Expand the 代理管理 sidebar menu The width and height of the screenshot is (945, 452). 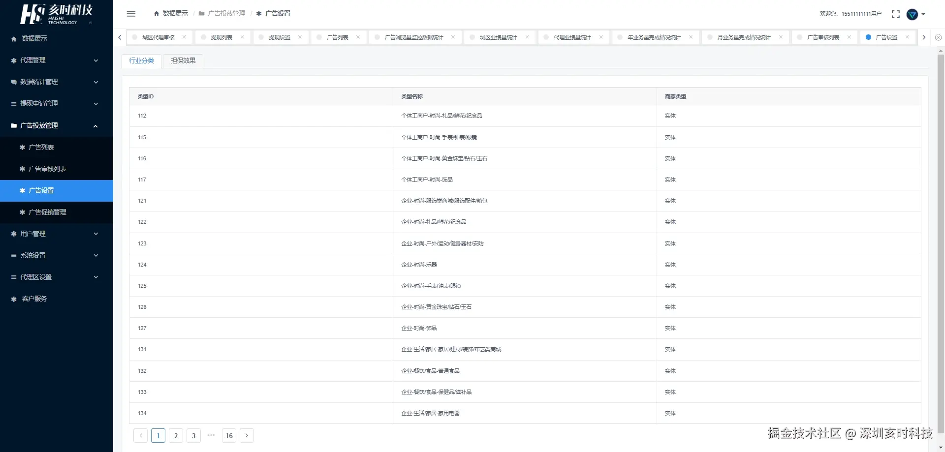(57, 60)
